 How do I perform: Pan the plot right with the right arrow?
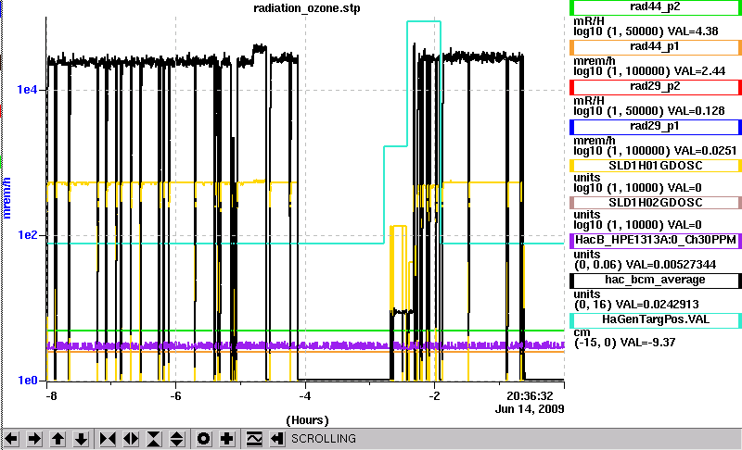pyautogui.click(x=34, y=439)
